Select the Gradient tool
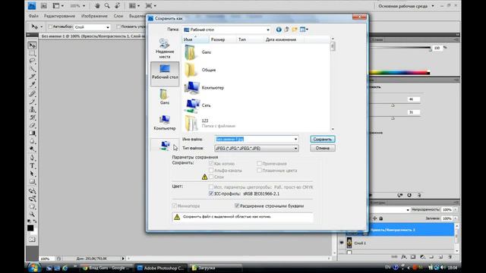The height and width of the screenshot is (273, 486). pyautogui.click(x=32, y=133)
